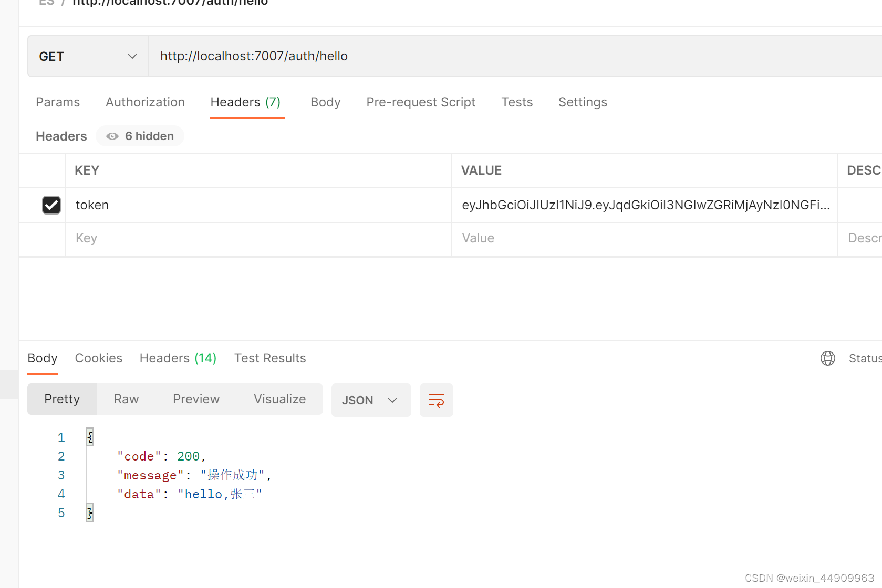882x588 pixels.
Task: Open the Test Results tab
Action: (x=270, y=358)
